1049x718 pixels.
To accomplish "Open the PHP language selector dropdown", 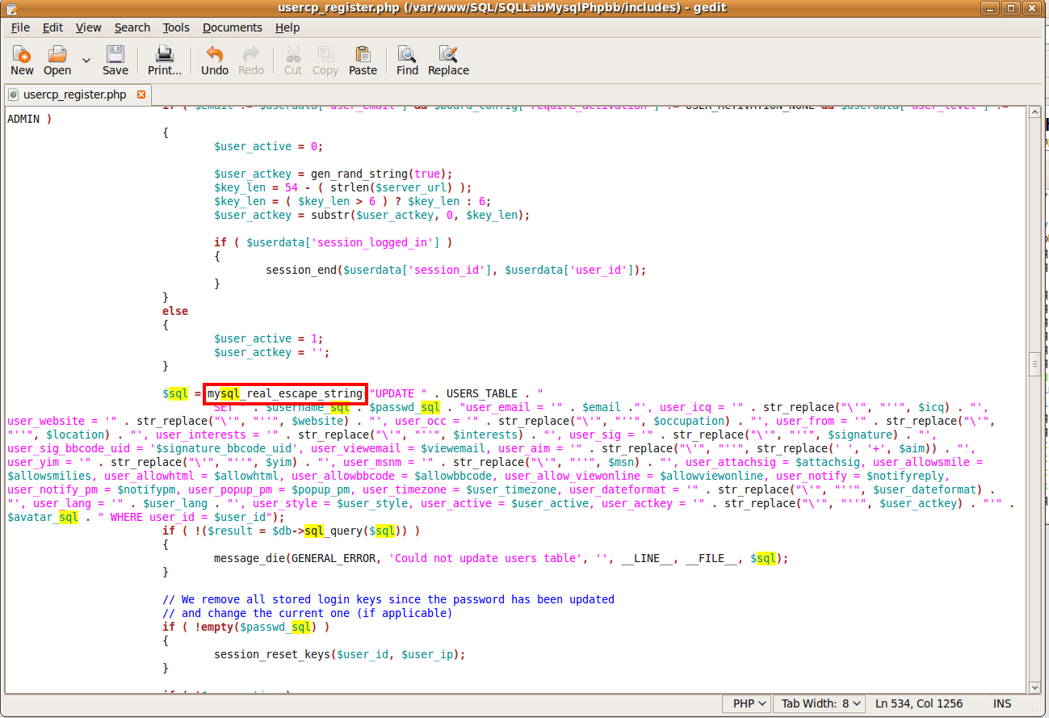I will (x=748, y=703).
